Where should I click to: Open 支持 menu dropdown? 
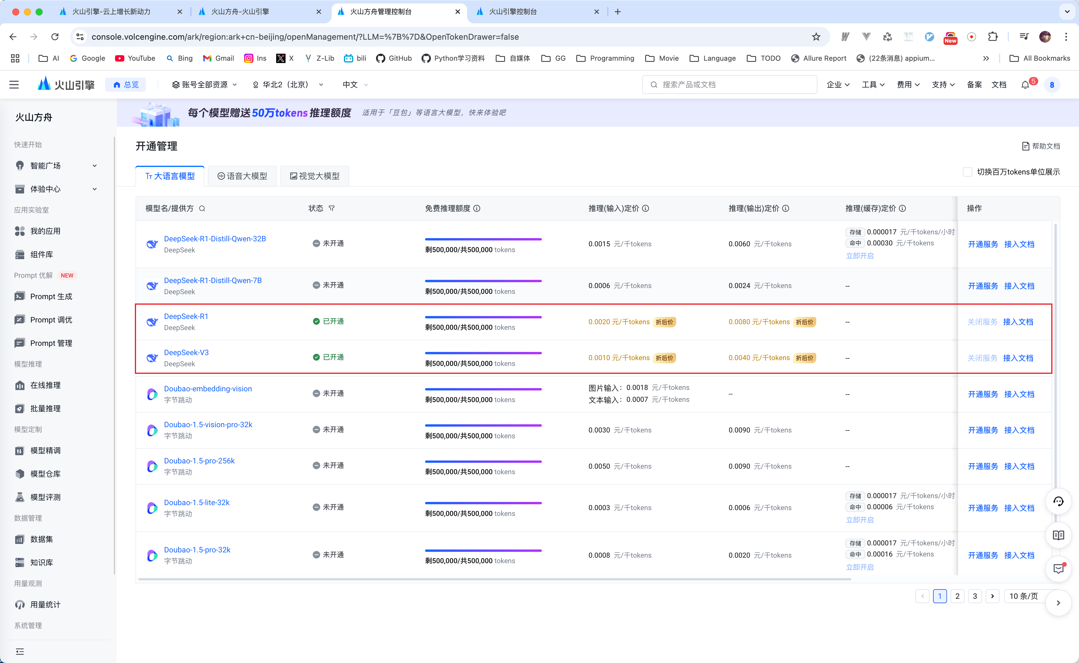click(943, 85)
